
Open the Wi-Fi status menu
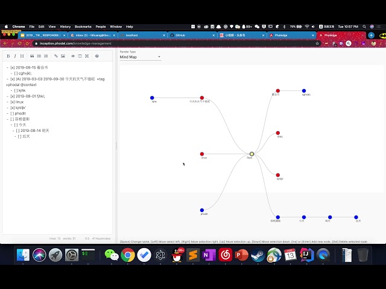pos(307,26)
